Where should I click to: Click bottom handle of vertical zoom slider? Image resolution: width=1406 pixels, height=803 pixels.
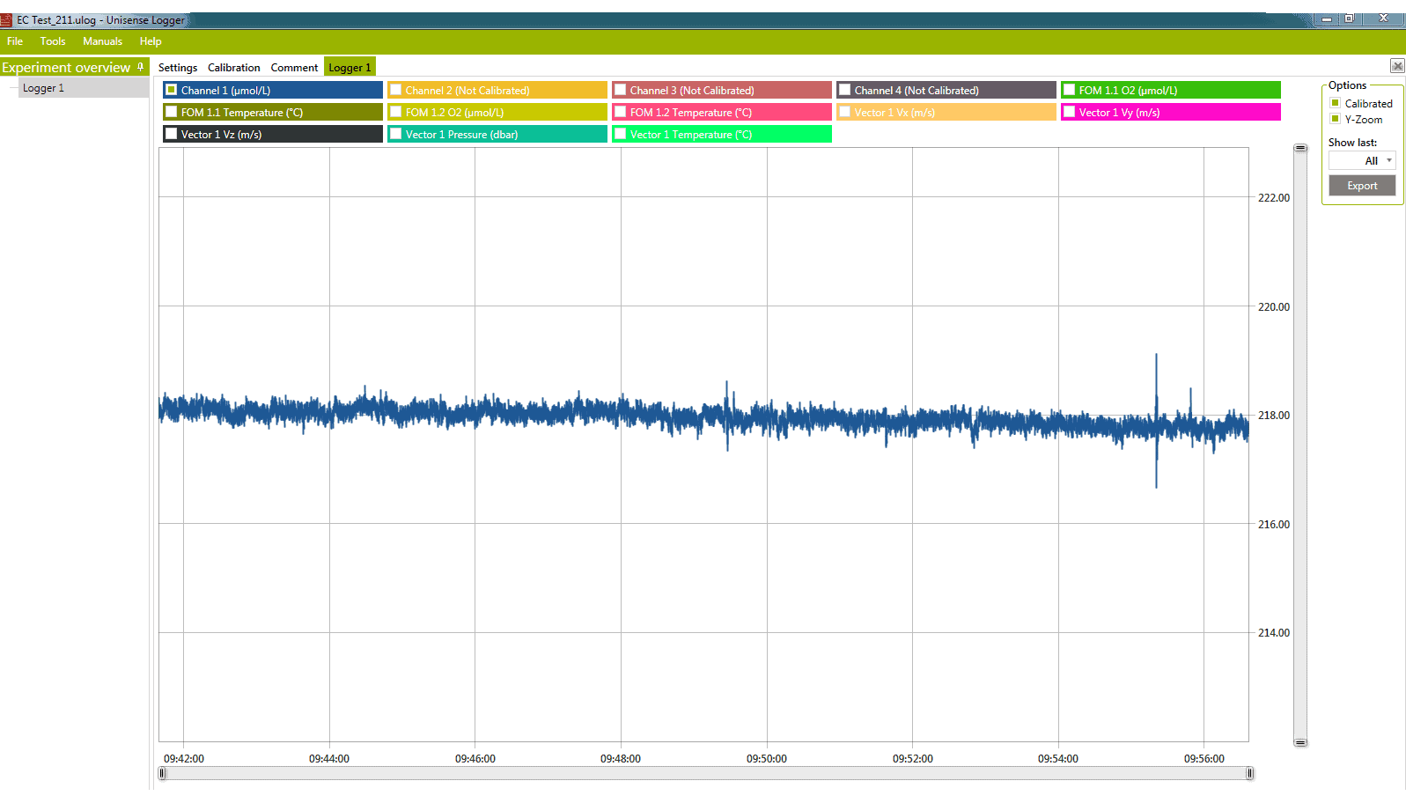(x=1300, y=742)
